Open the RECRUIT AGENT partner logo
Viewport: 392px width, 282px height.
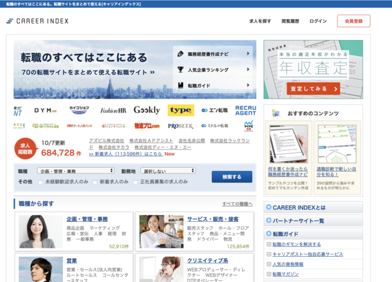246,110
